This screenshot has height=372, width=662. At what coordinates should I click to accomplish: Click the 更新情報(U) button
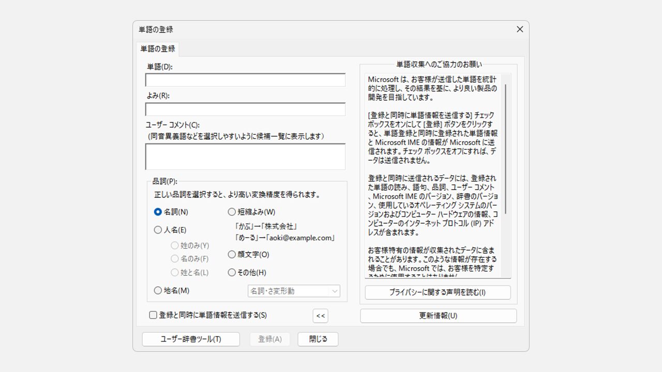[438, 316]
